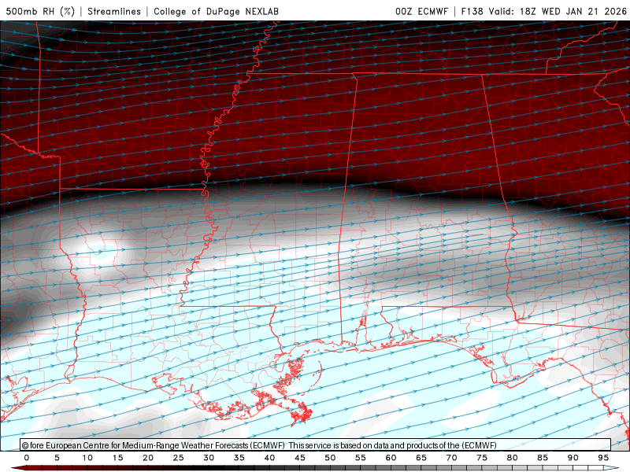Image resolution: width=630 pixels, height=472 pixels.
Task: Click the '30' value on the RH scale
Action: (209, 458)
